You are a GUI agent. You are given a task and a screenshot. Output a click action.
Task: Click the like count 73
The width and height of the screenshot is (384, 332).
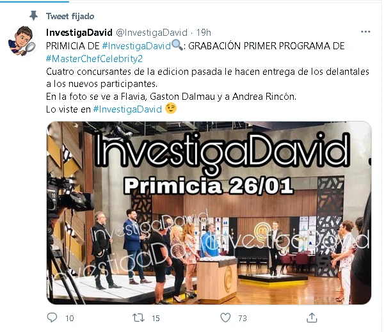tap(243, 318)
